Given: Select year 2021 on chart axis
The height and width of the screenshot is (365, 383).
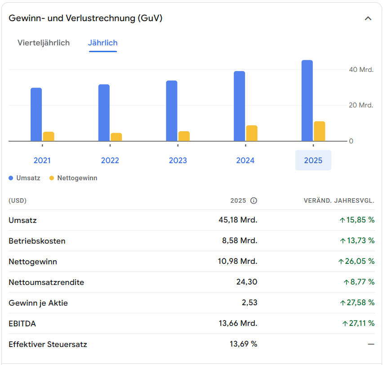Looking at the screenshot, I should pyautogui.click(x=42, y=160).
